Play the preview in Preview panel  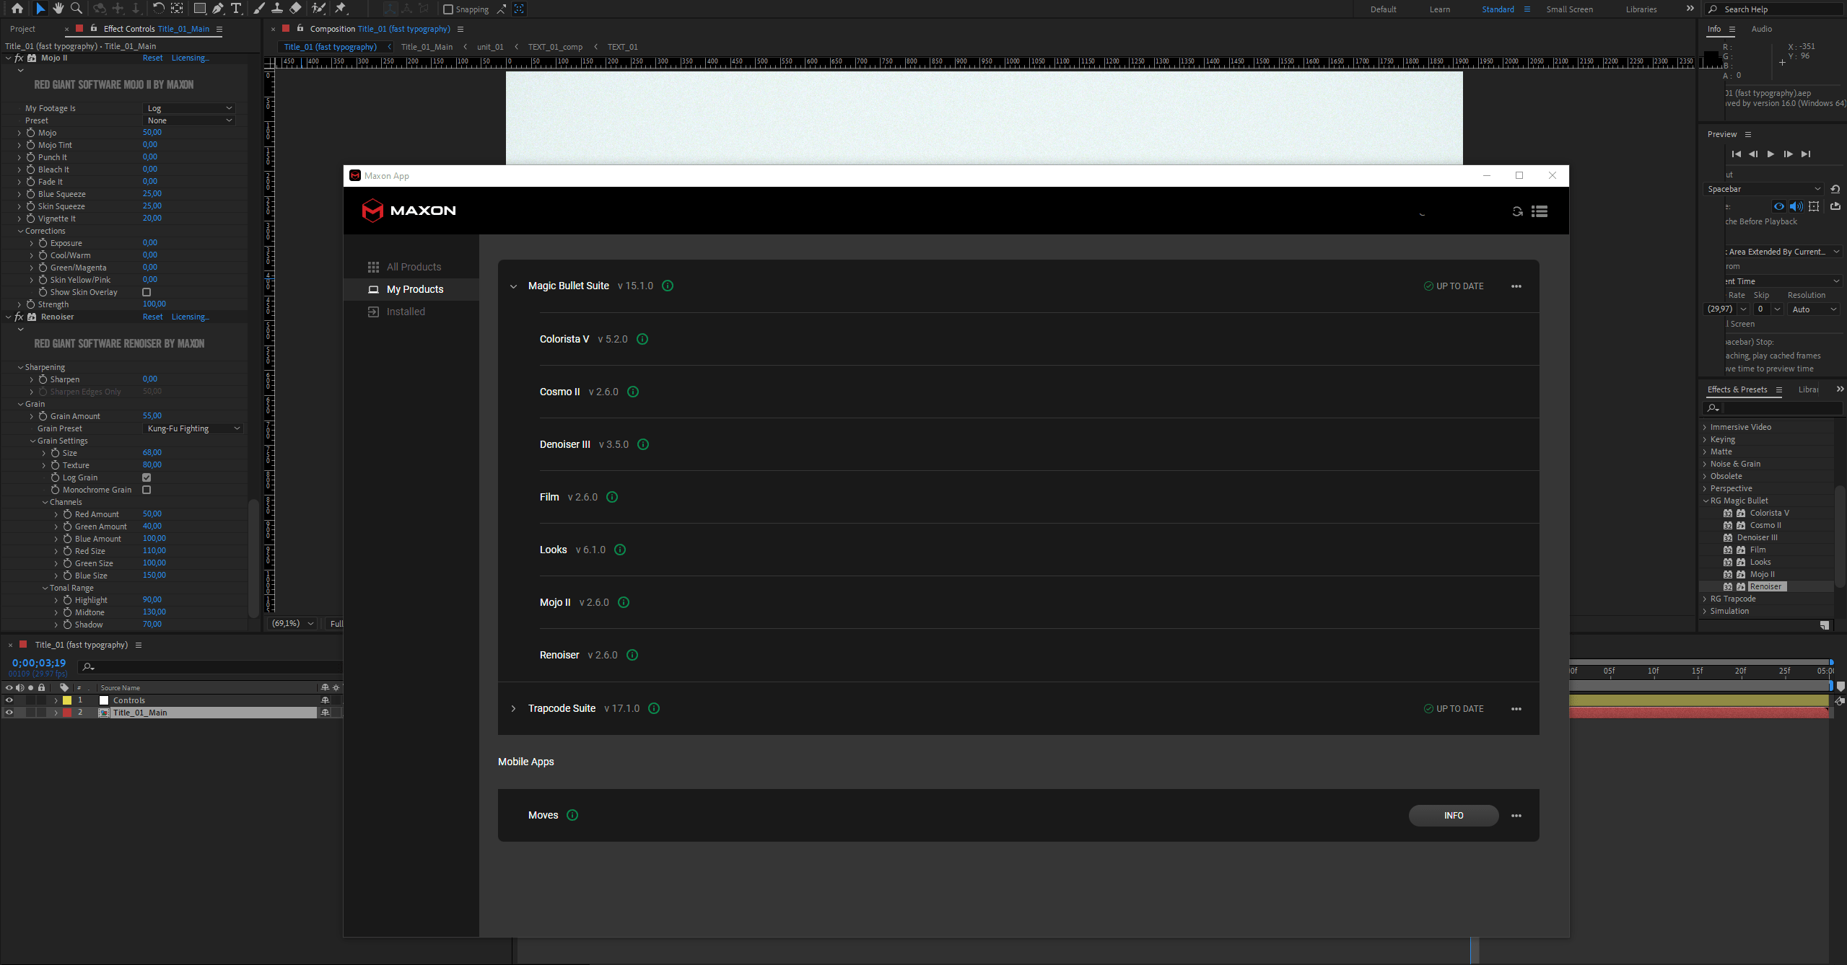(x=1770, y=154)
